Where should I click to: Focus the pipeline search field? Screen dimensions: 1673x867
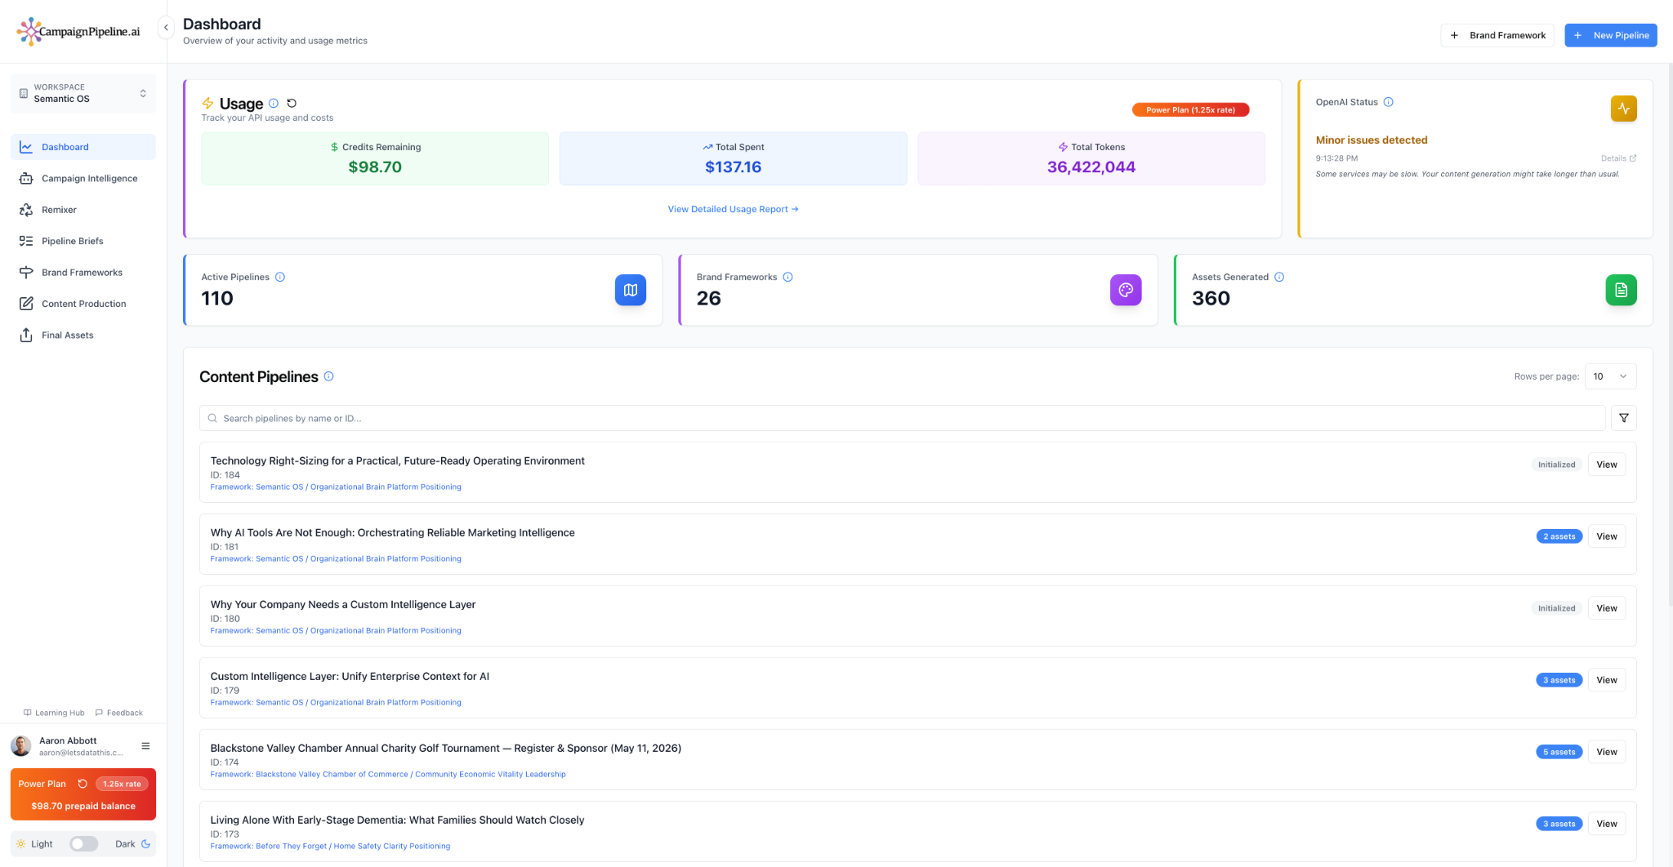[x=902, y=418]
